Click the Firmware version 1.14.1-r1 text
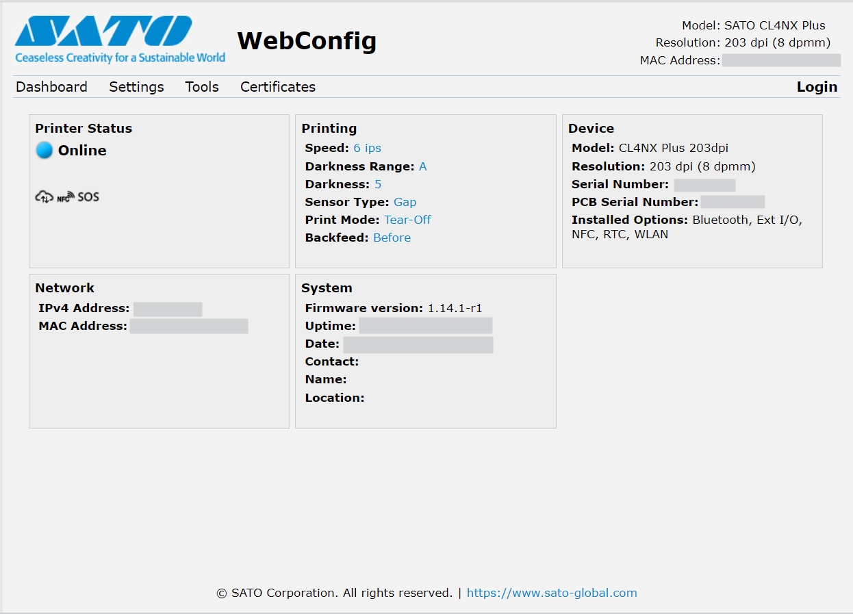Viewport: 853px width, 614px height. (x=455, y=308)
